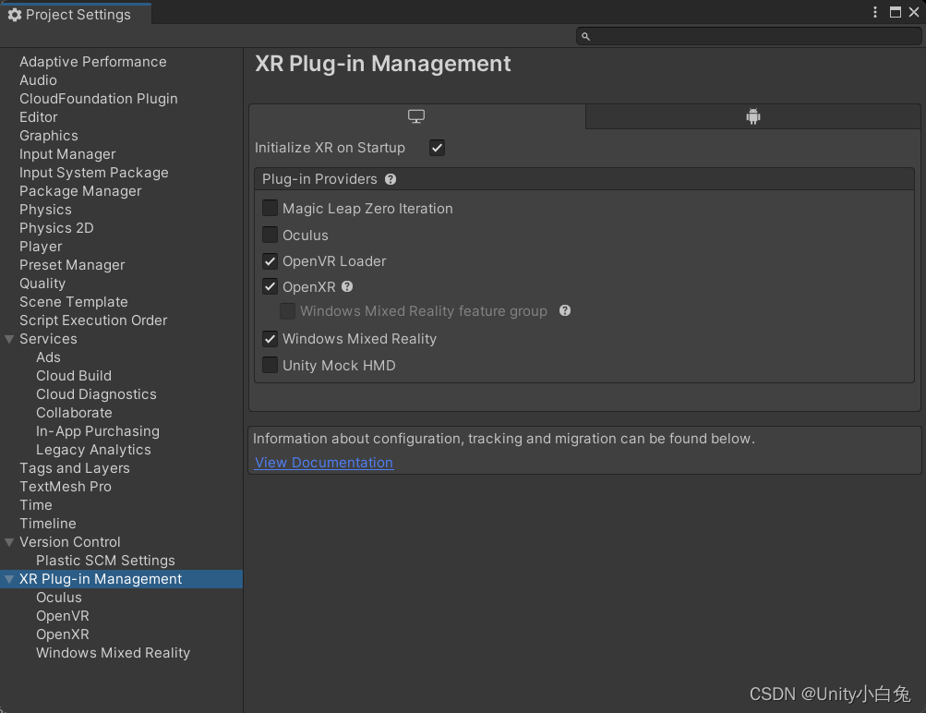Open OpenXR sub-settings in sidebar

click(x=63, y=634)
